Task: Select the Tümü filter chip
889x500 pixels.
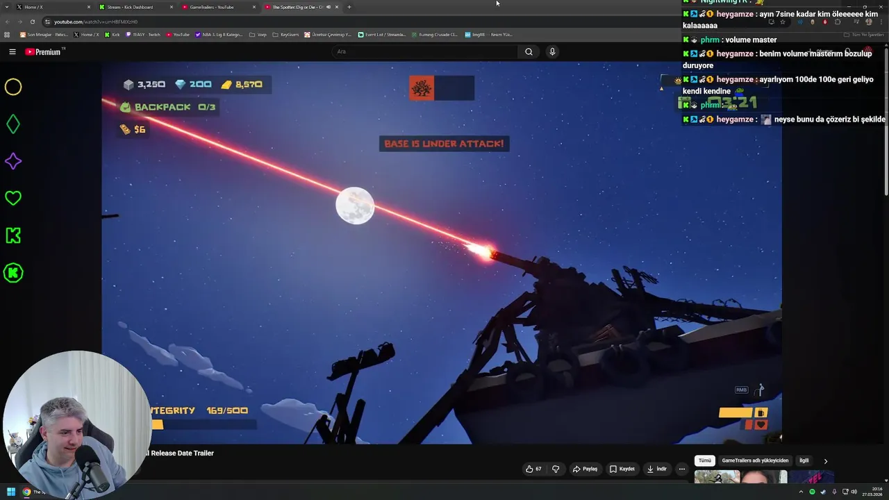Action: click(705, 460)
